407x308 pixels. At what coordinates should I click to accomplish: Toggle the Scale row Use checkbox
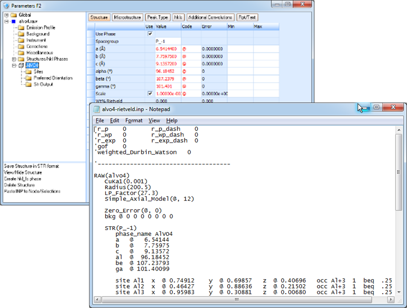[x=150, y=93]
